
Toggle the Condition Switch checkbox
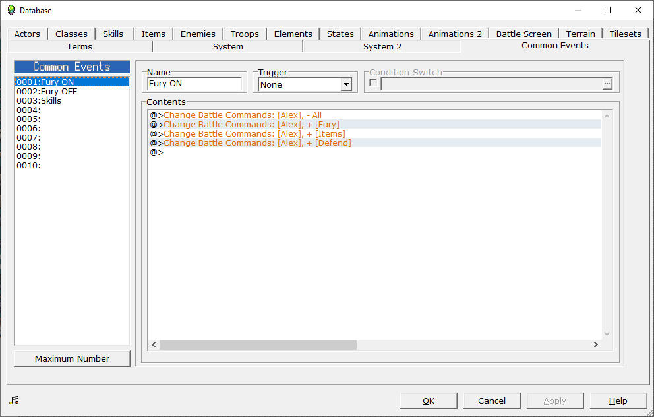pos(373,83)
